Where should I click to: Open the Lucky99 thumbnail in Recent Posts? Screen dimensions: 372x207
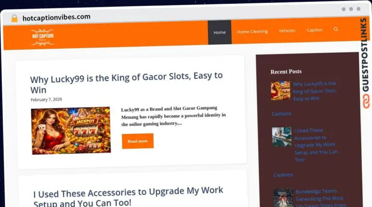(280, 91)
